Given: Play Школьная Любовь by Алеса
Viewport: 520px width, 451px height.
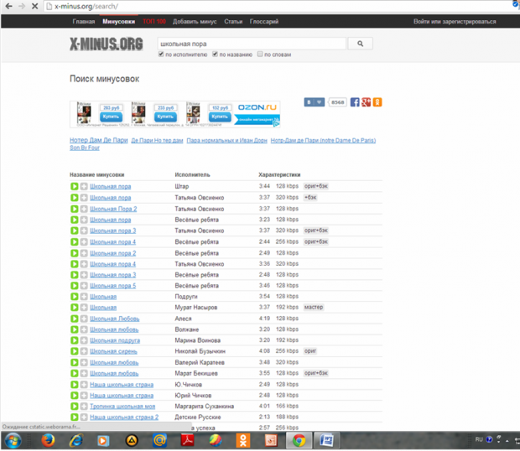Looking at the screenshot, I should pos(75,319).
